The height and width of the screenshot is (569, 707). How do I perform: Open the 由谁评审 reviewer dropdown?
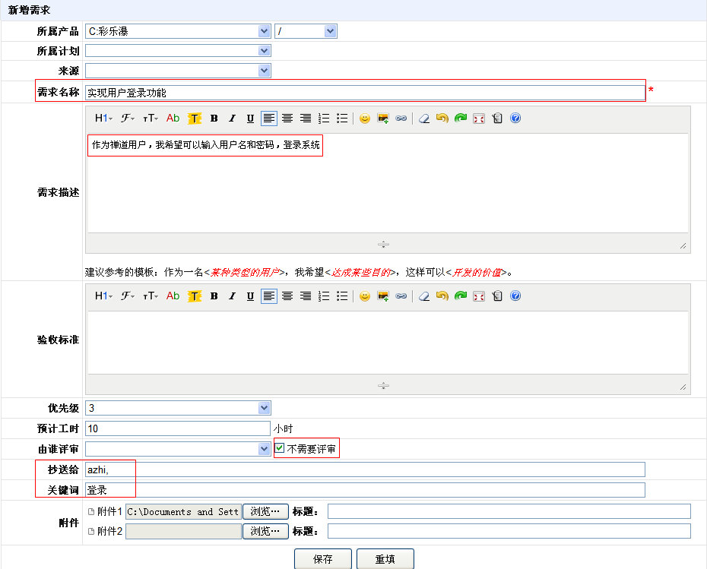[x=178, y=449]
